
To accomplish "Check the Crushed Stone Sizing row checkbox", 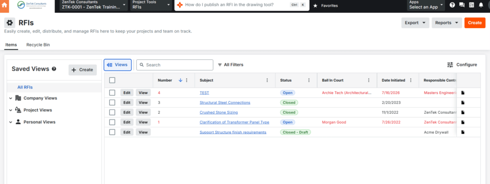I will (112, 112).
